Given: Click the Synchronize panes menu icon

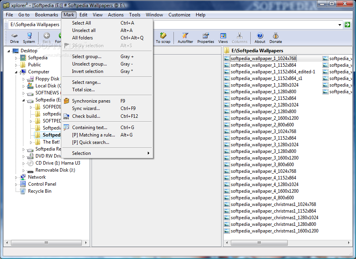Looking at the screenshot, I should tap(66, 101).
